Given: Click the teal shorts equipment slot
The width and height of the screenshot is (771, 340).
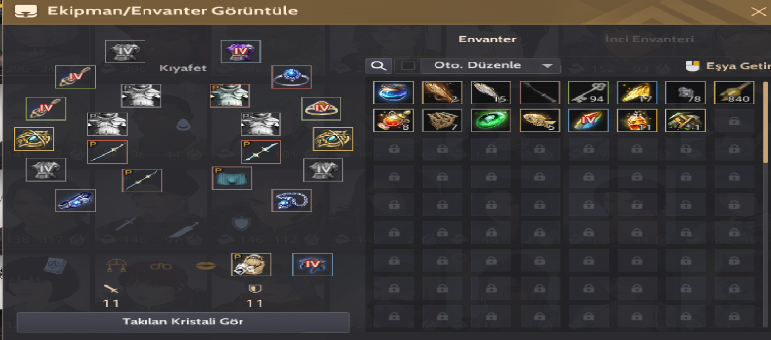Looking at the screenshot, I should point(232,178).
